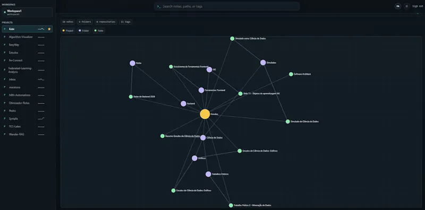
Task: Open the Otimizador-Rotas project
Action: [27, 103]
